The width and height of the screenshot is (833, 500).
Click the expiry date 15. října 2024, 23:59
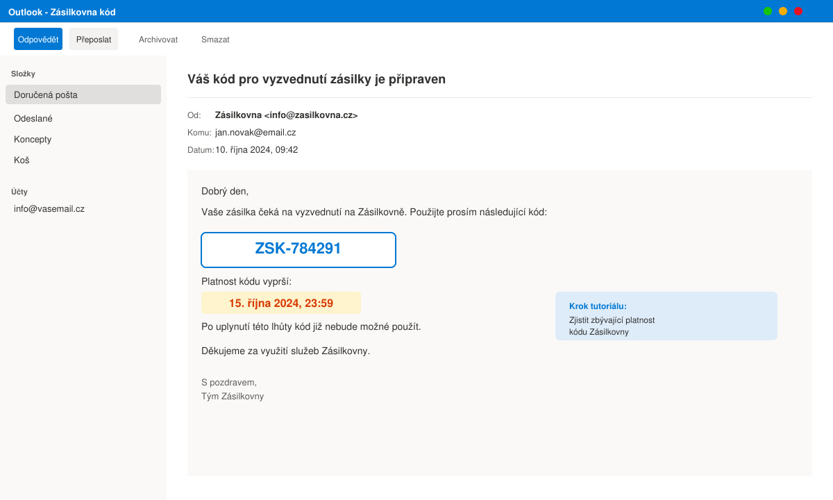[x=281, y=303]
